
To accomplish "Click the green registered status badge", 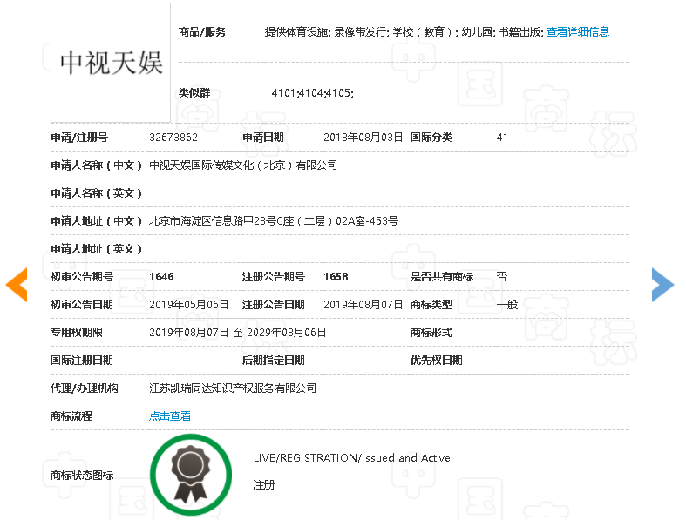I will tap(190, 475).
